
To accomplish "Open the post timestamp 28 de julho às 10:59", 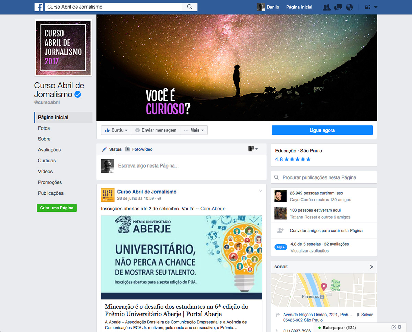I will tap(136, 198).
